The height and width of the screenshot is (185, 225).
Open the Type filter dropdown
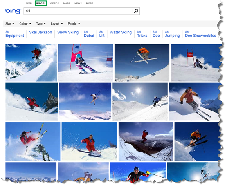[41, 24]
